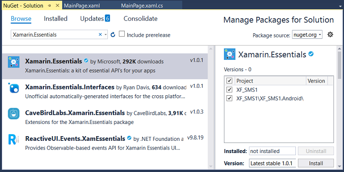344x172 pixels.
Task: Switch to the Updates tab
Action: point(92,19)
